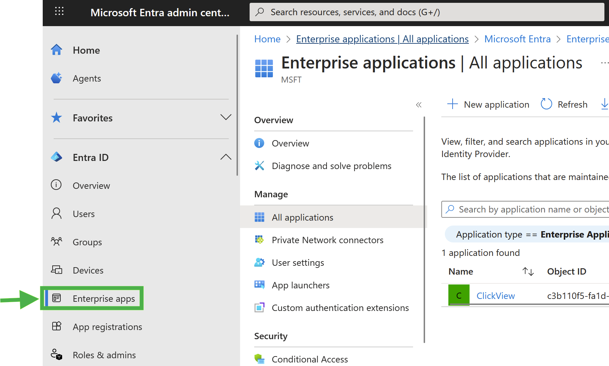Click the Microsoft Entra admin center title
Viewport: 609px width, 366px height.
pos(160,13)
